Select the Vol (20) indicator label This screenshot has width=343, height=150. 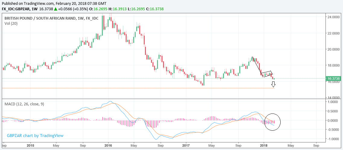pos(11,24)
